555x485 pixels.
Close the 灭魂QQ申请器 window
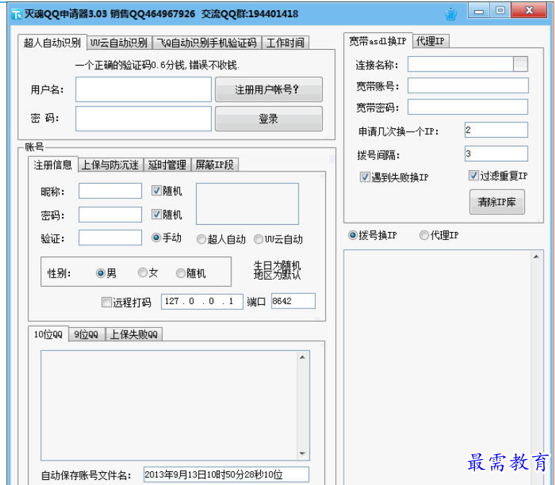pyautogui.click(x=529, y=11)
